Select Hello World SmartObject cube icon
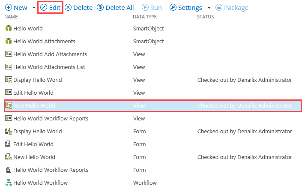The image size is (302, 192). click(8, 29)
